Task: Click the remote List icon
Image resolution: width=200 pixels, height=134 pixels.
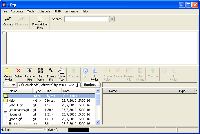Action: pos(164,71)
